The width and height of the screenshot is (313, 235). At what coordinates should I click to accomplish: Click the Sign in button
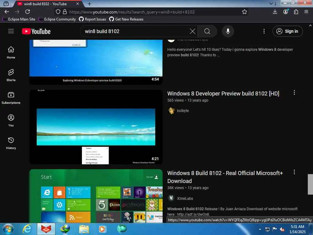point(287,32)
